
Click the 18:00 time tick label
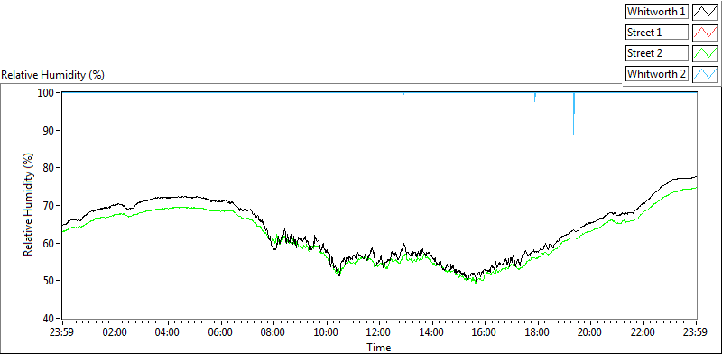tap(537, 332)
